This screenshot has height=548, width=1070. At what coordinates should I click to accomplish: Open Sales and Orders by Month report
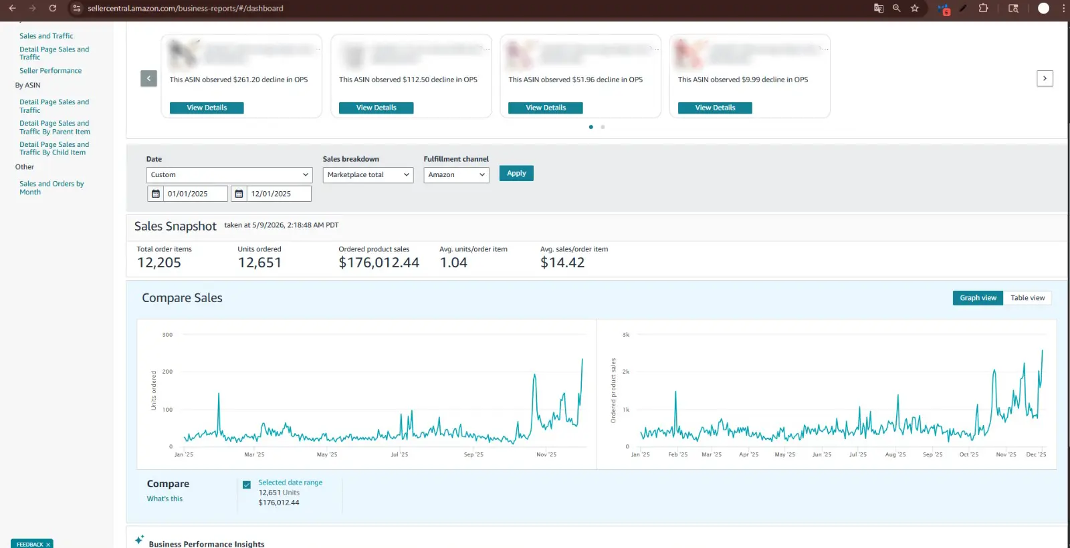(x=51, y=188)
